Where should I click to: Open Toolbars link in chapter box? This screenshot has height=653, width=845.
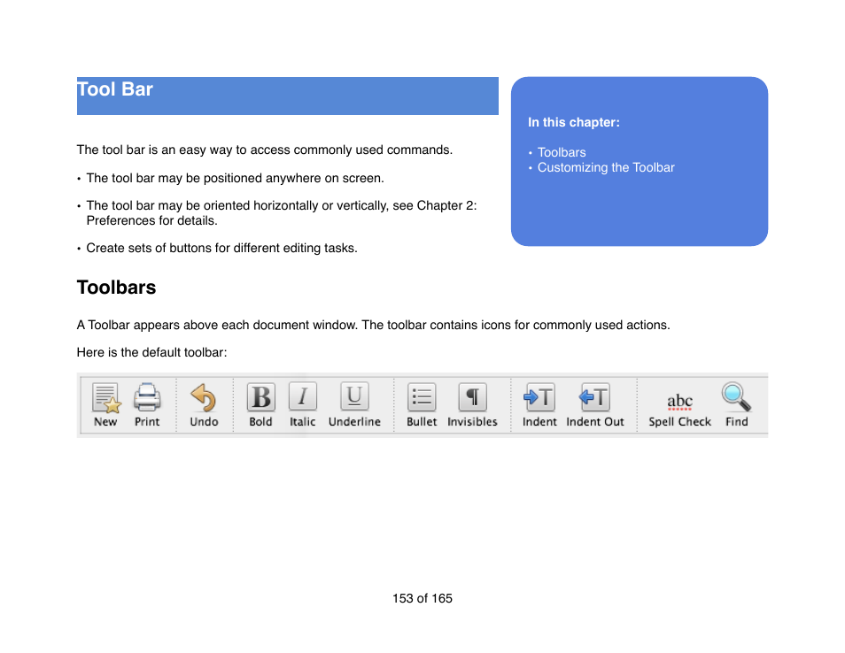pos(562,152)
